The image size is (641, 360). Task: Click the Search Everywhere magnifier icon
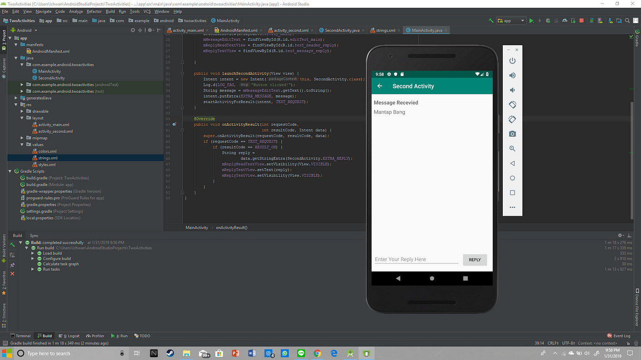627,21
